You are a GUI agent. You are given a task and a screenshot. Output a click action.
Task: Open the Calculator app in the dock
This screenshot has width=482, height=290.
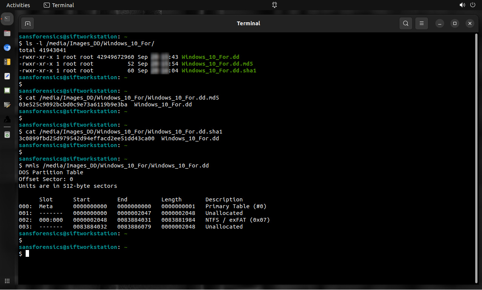[7, 62]
